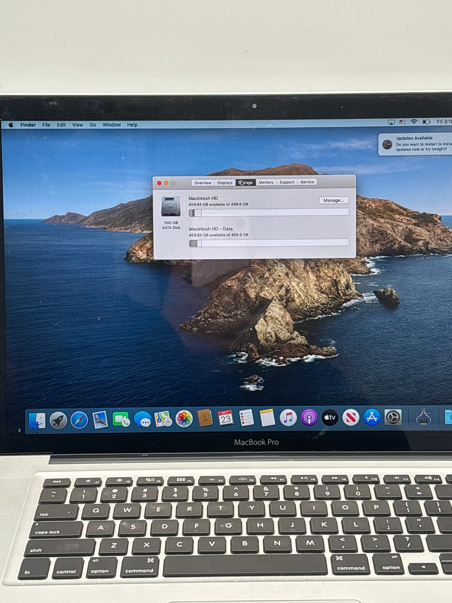Viewport: 452px width, 603px height.
Task: Open AirPlay display menu bar icon
Action: pyautogui.click(x=391, y=122)
